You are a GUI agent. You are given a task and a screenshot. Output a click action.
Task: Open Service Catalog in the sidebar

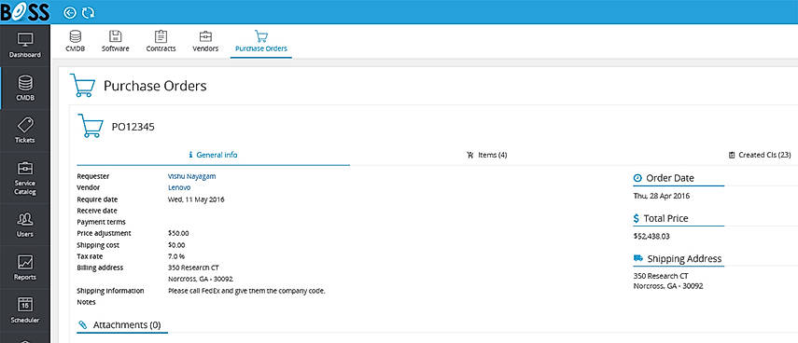(x=25, y=178)
